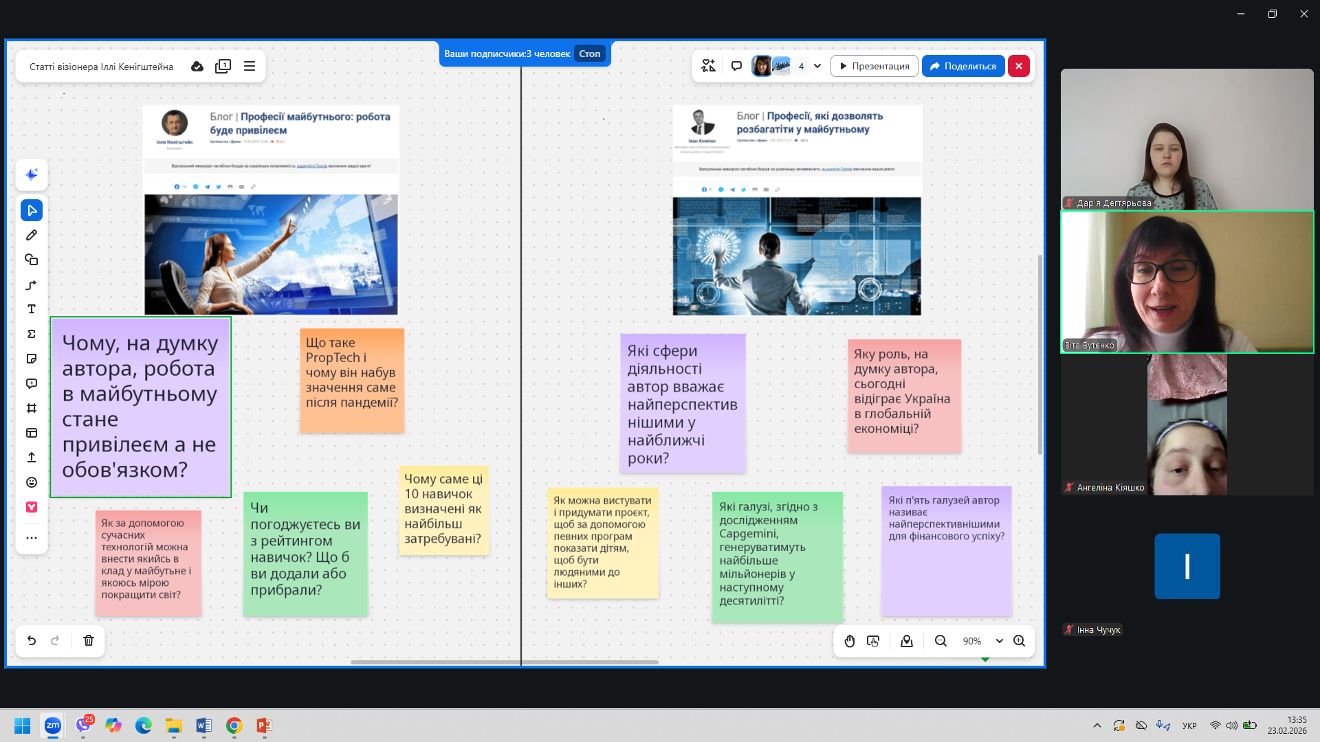
Task: Click the purple sticky note about робота
Action: (x=140, y=407)
